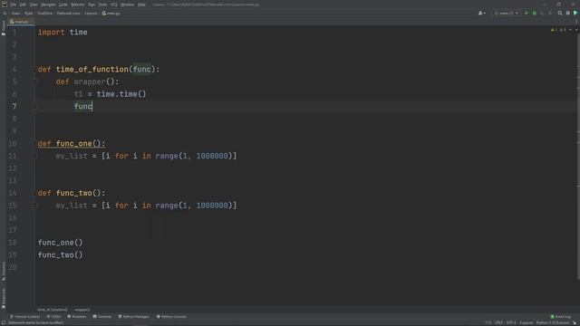Open the Navigate menu
580x326 pixels.
point(48,5)
